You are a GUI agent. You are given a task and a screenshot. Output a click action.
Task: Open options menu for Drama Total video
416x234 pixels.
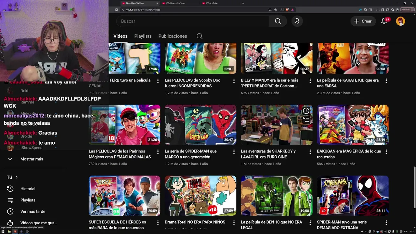point(234,223)
